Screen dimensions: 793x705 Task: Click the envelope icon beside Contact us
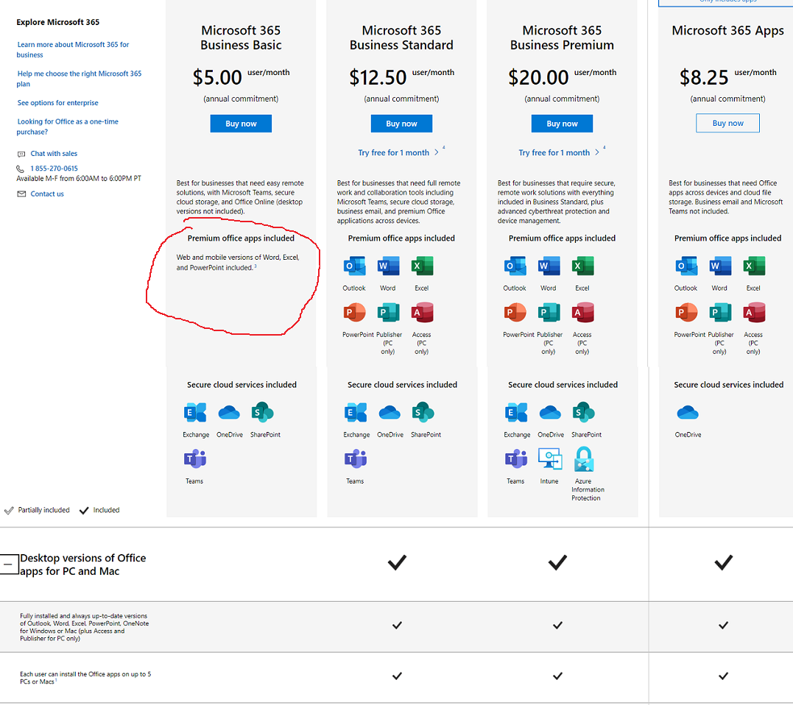tap(21, 194)
